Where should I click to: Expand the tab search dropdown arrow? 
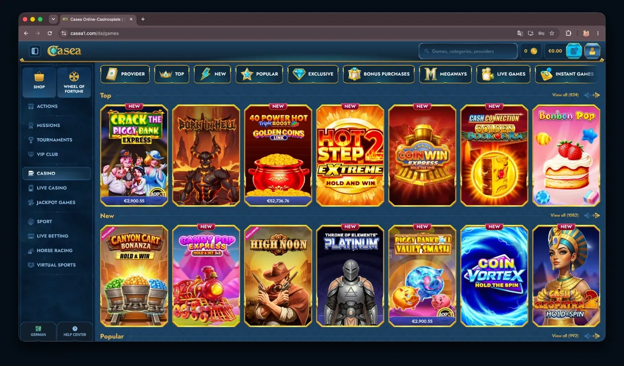click(53, 19)
